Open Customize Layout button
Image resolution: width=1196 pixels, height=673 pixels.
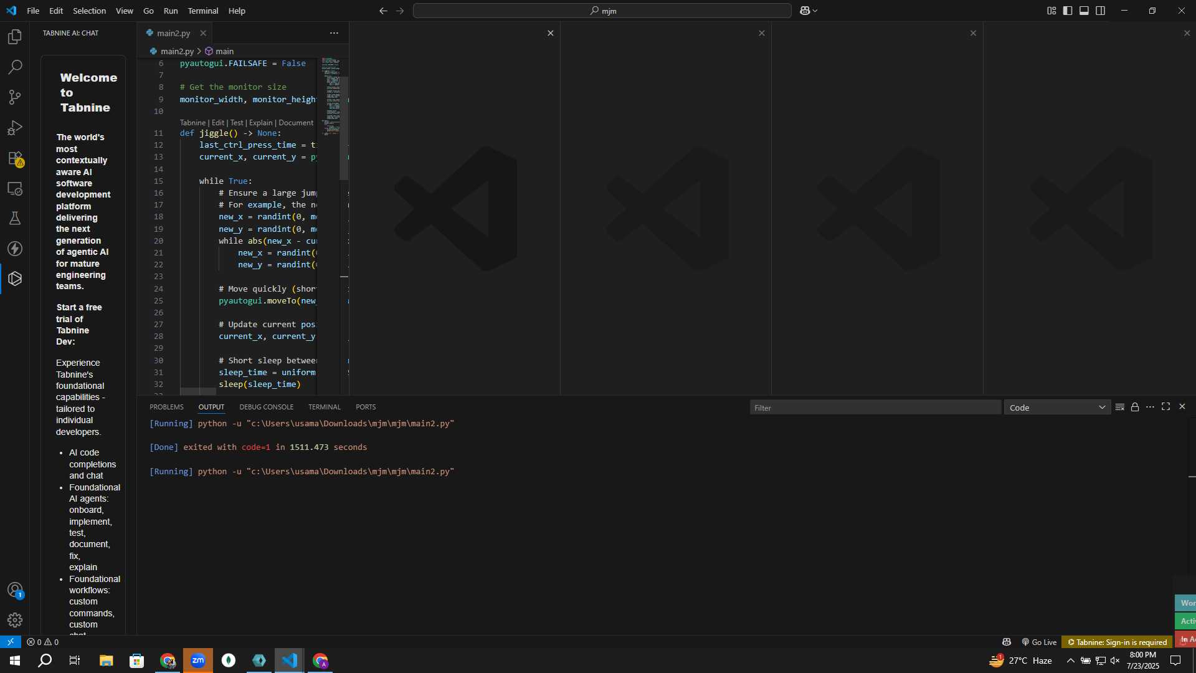1051,11
